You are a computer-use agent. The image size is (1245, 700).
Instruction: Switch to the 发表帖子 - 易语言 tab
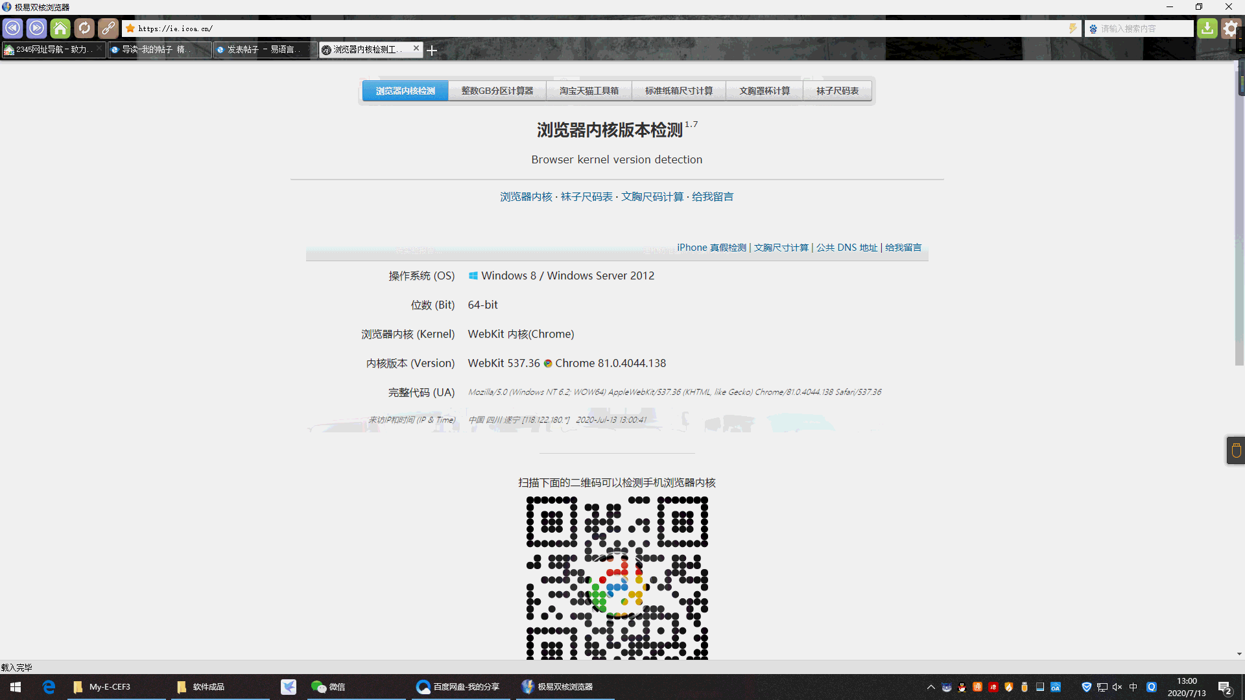coord(265,49)
